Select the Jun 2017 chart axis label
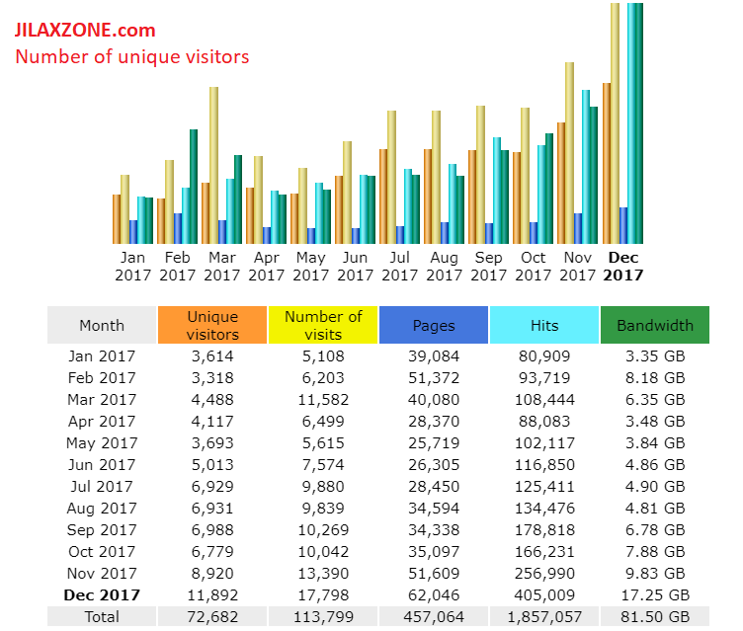Image resolution: width=743 pixels, height=631 pixels. pyautogui.click(x=355, y=267)
